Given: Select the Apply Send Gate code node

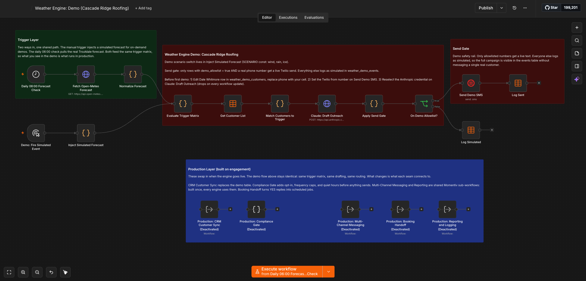Looking at the screenshot, I should pos(374,104).
